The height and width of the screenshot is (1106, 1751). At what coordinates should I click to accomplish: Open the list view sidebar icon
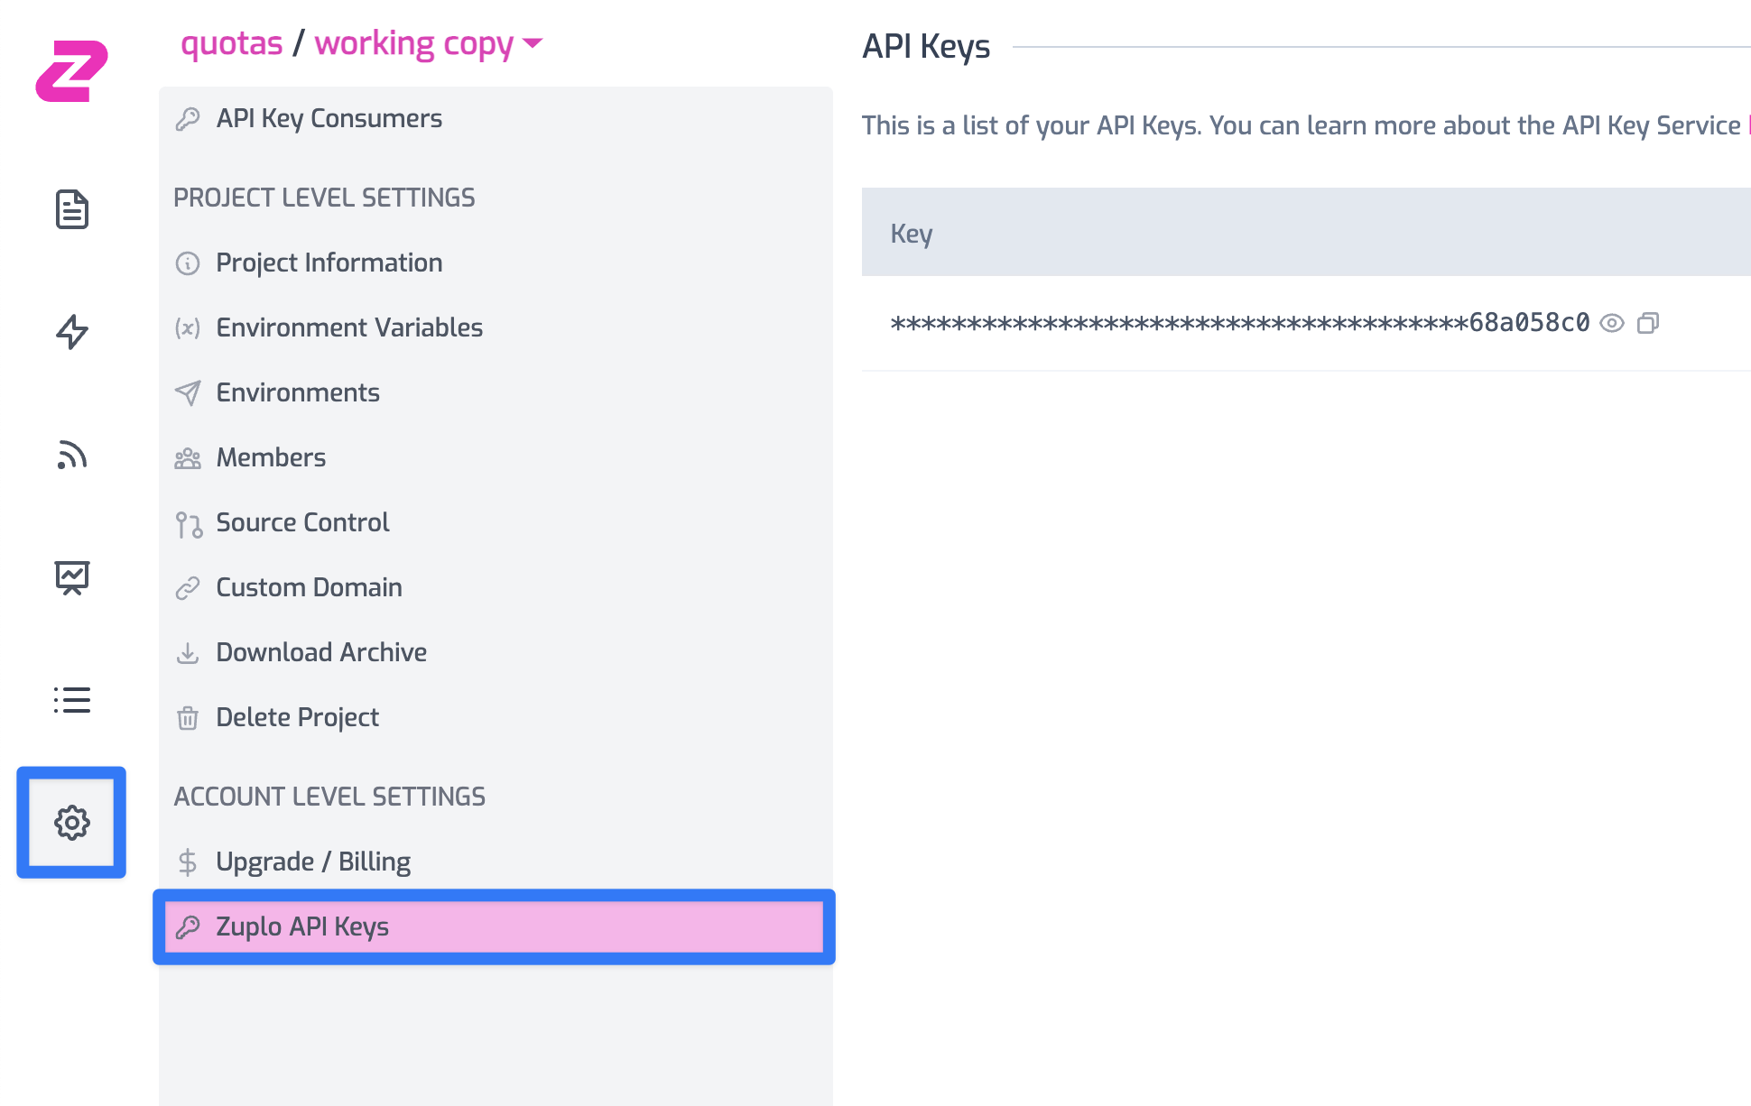tap(71, 700)
